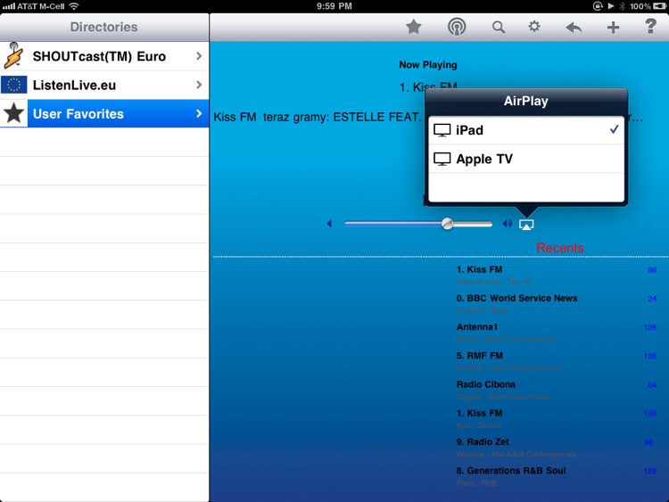
Task: Open SHOUTcast(TM) Euro directory
Action: pyautogui.click(x=104, y=56)
